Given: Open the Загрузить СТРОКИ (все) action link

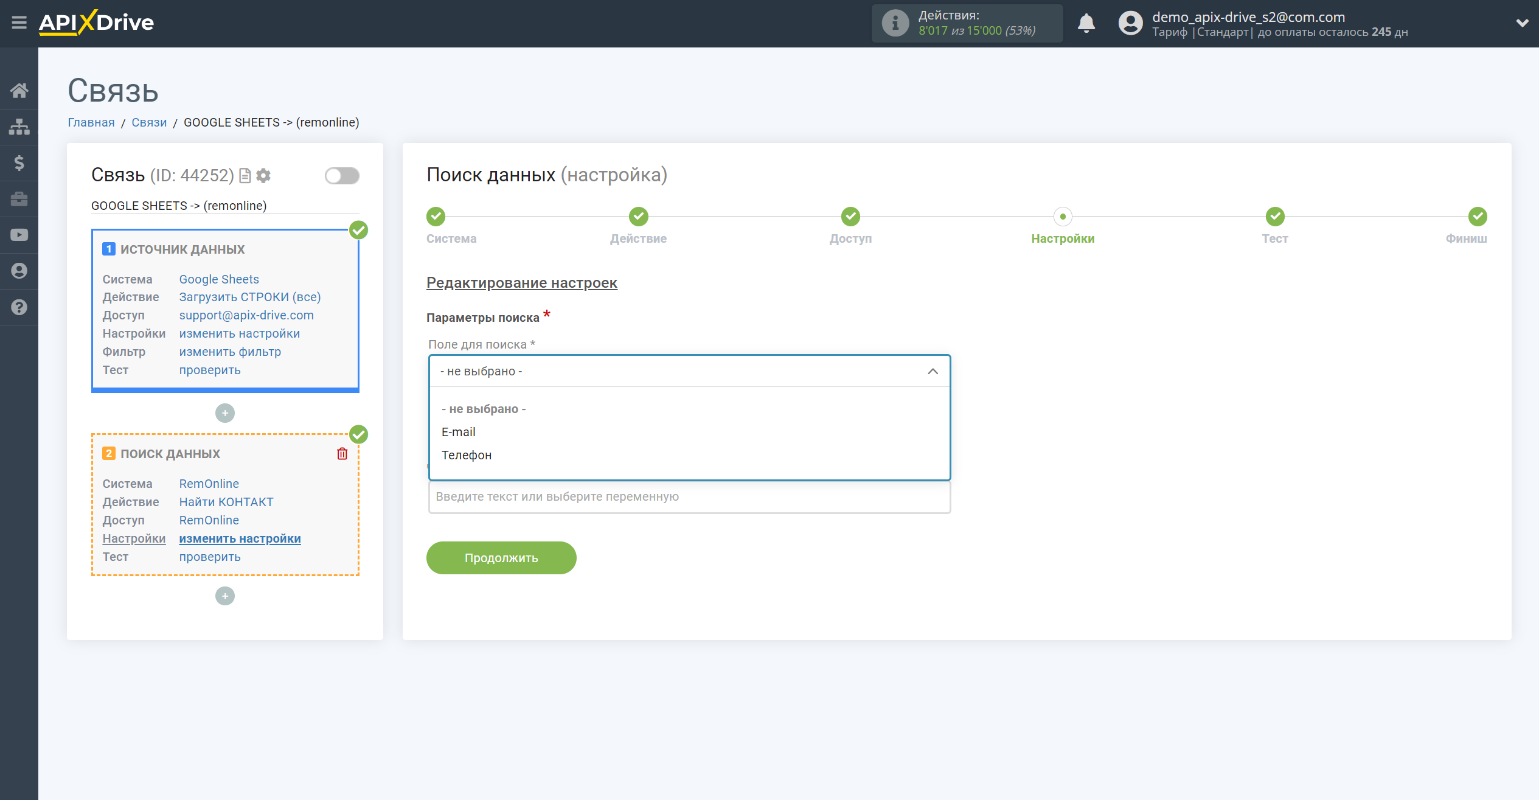Looking at the screenshot, I should pyautogui.click(x=250, y=297).
